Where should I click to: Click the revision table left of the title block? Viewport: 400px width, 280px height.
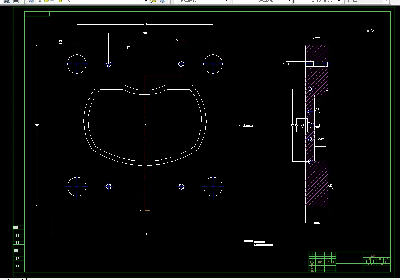(x=322, y=262)
